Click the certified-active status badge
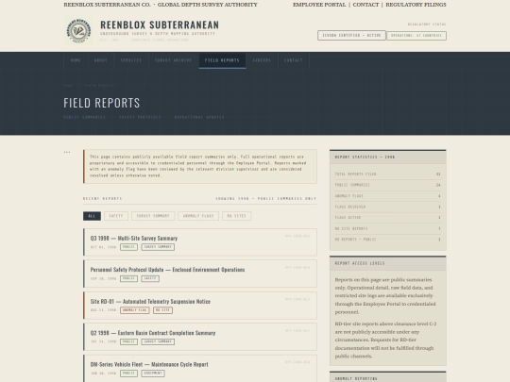Screen dimensions: 510x382 351,36
